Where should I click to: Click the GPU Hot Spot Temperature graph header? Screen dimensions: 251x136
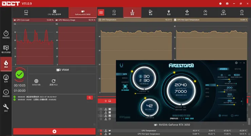pyautogui.click(x=211, y=20)
